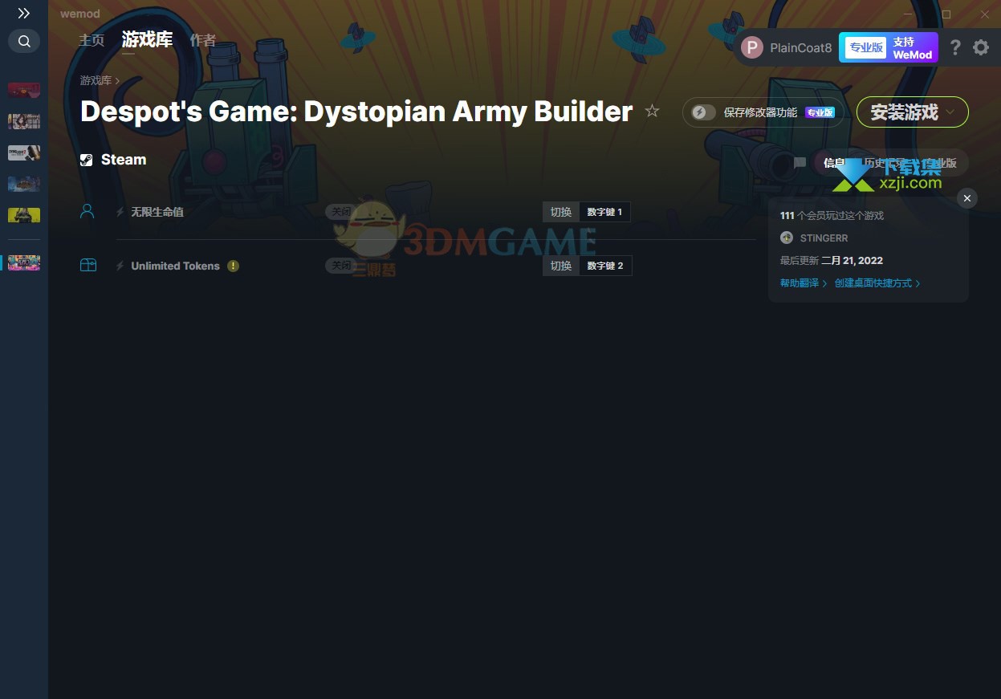1001x699 pixels.
Task: Click 创建桌面快捷方式 link
Action: coord(877,283)
